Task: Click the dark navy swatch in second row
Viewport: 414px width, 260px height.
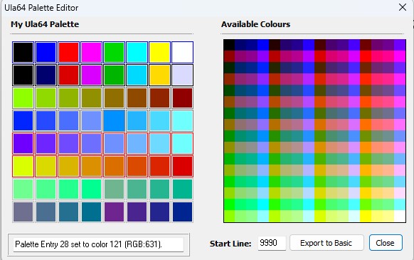Action: [x=46, y=75]
